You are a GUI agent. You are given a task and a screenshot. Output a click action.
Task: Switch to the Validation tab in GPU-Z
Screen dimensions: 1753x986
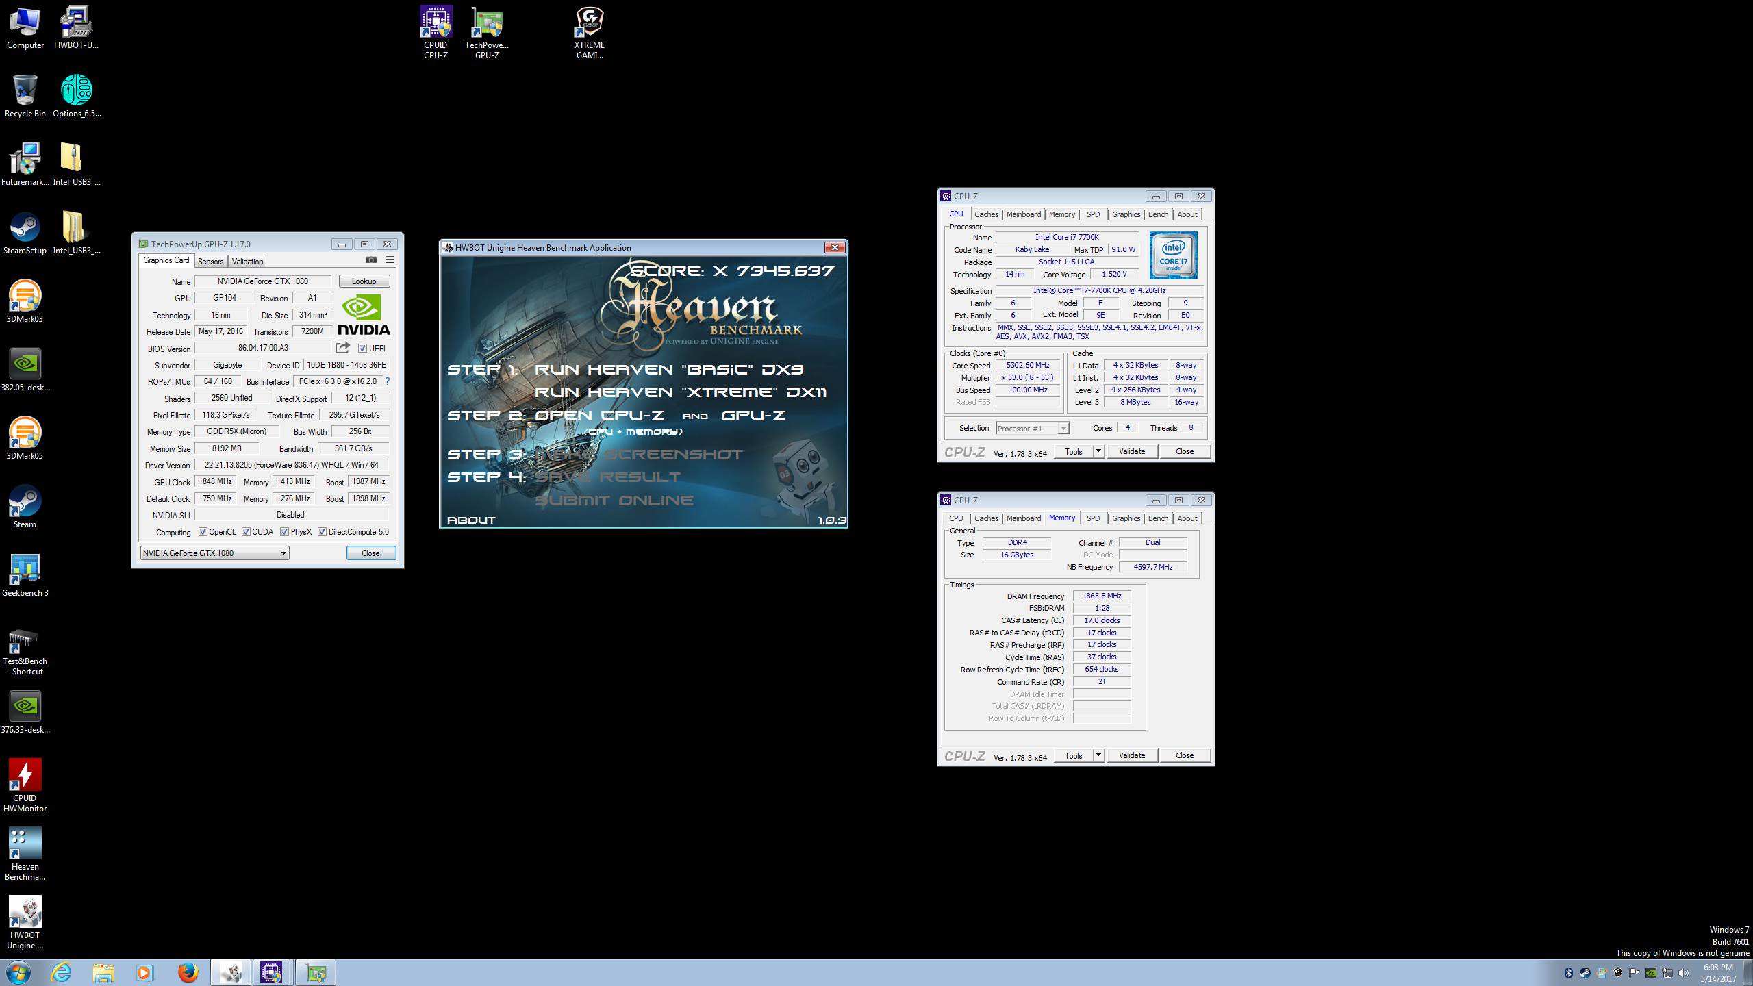click(x=247, y=262)
